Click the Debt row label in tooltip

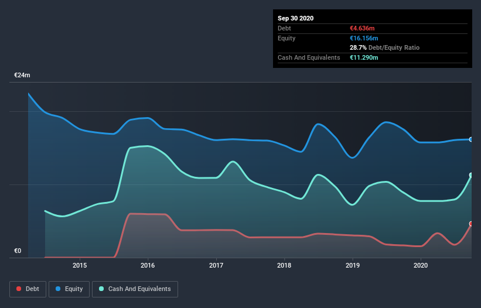(x=284, y=28)
